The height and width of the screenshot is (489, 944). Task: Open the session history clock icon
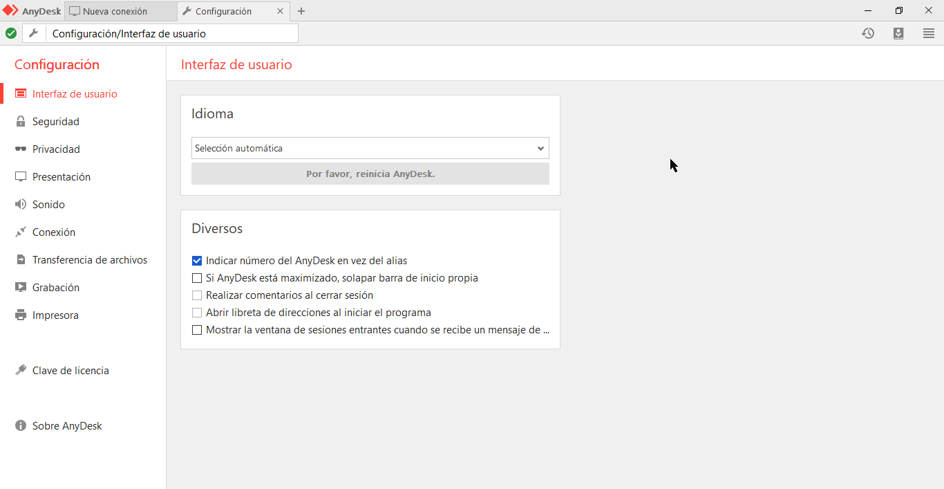(868, 33)
